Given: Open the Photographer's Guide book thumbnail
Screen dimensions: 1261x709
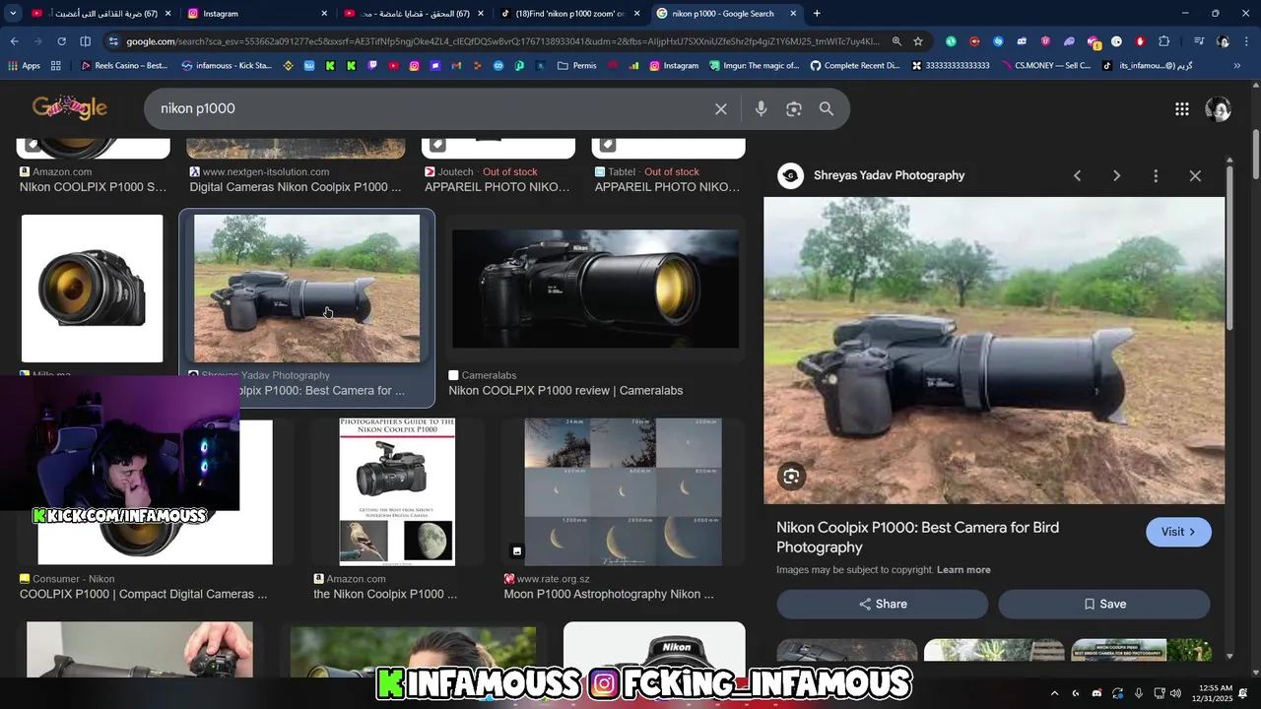Looking at the screenshot, I should [397, 491].
